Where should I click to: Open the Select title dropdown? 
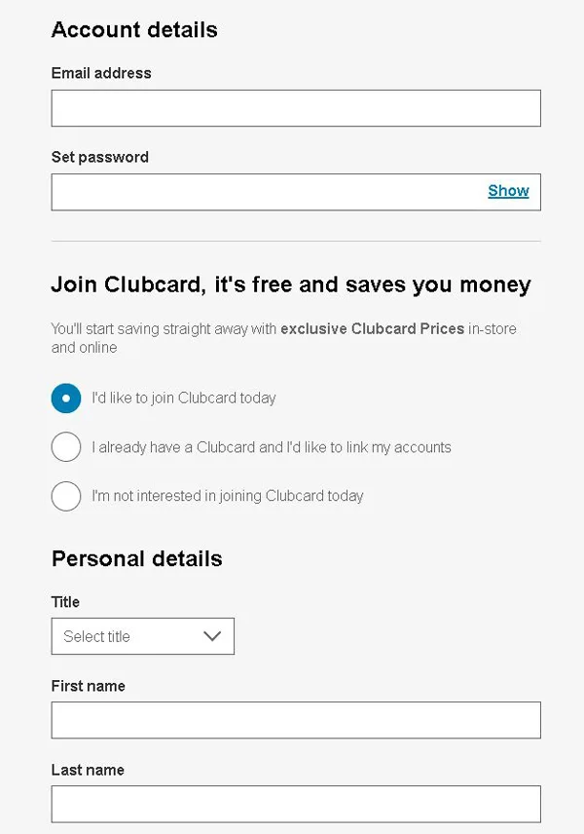tap(142, 636)
